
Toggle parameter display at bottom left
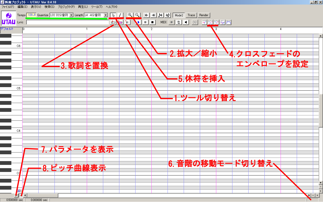[x=16, y=195]
